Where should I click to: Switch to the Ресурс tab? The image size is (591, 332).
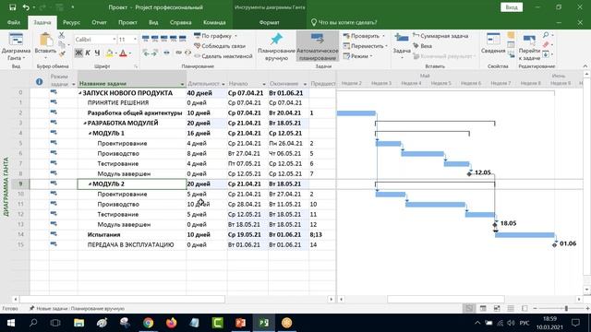[x=71, y=22]
